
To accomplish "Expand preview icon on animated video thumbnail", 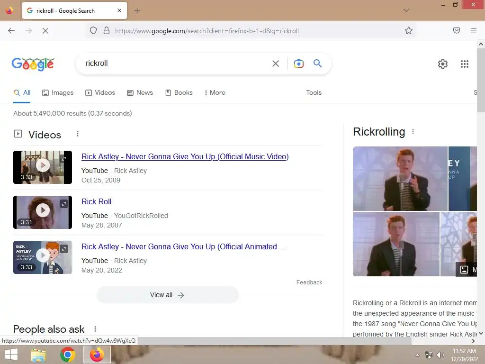I will click(64, 249).
